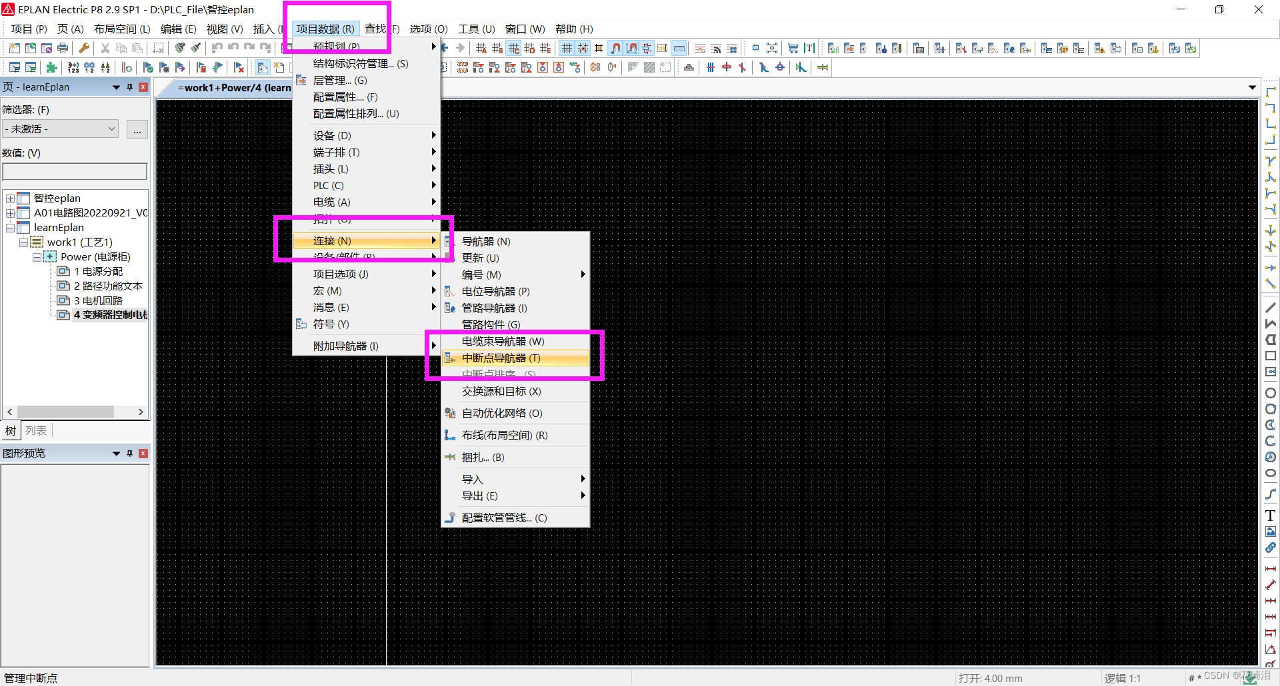
Task: Open the 帮助 (H) menu
Action: click(x=574, y=29)
